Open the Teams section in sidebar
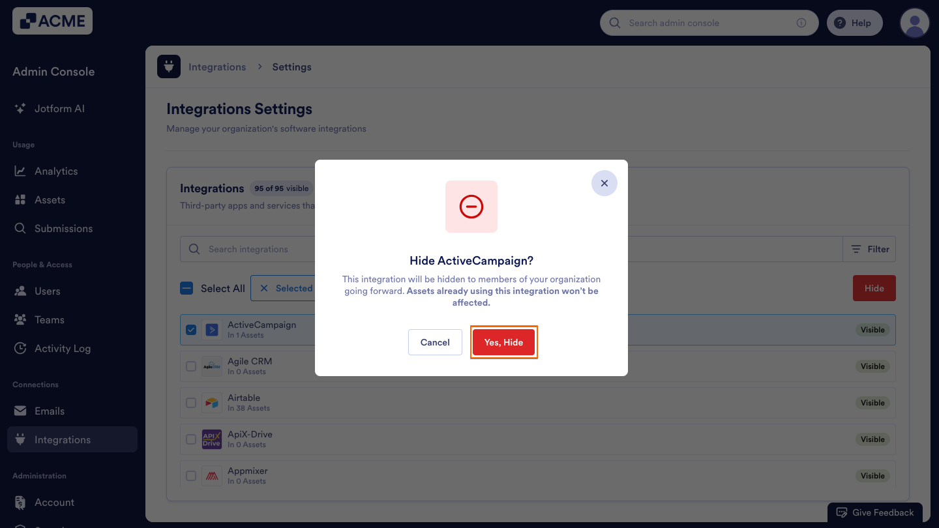The image size is (939, 528). coord(20,319)
